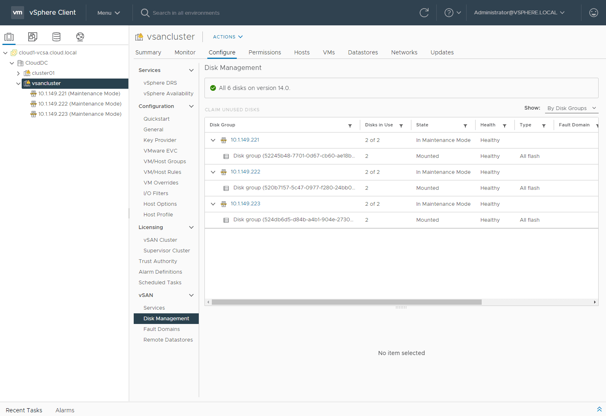606x416 pixels.
Task: Open the filter icon on the State column
Action: 465,125
